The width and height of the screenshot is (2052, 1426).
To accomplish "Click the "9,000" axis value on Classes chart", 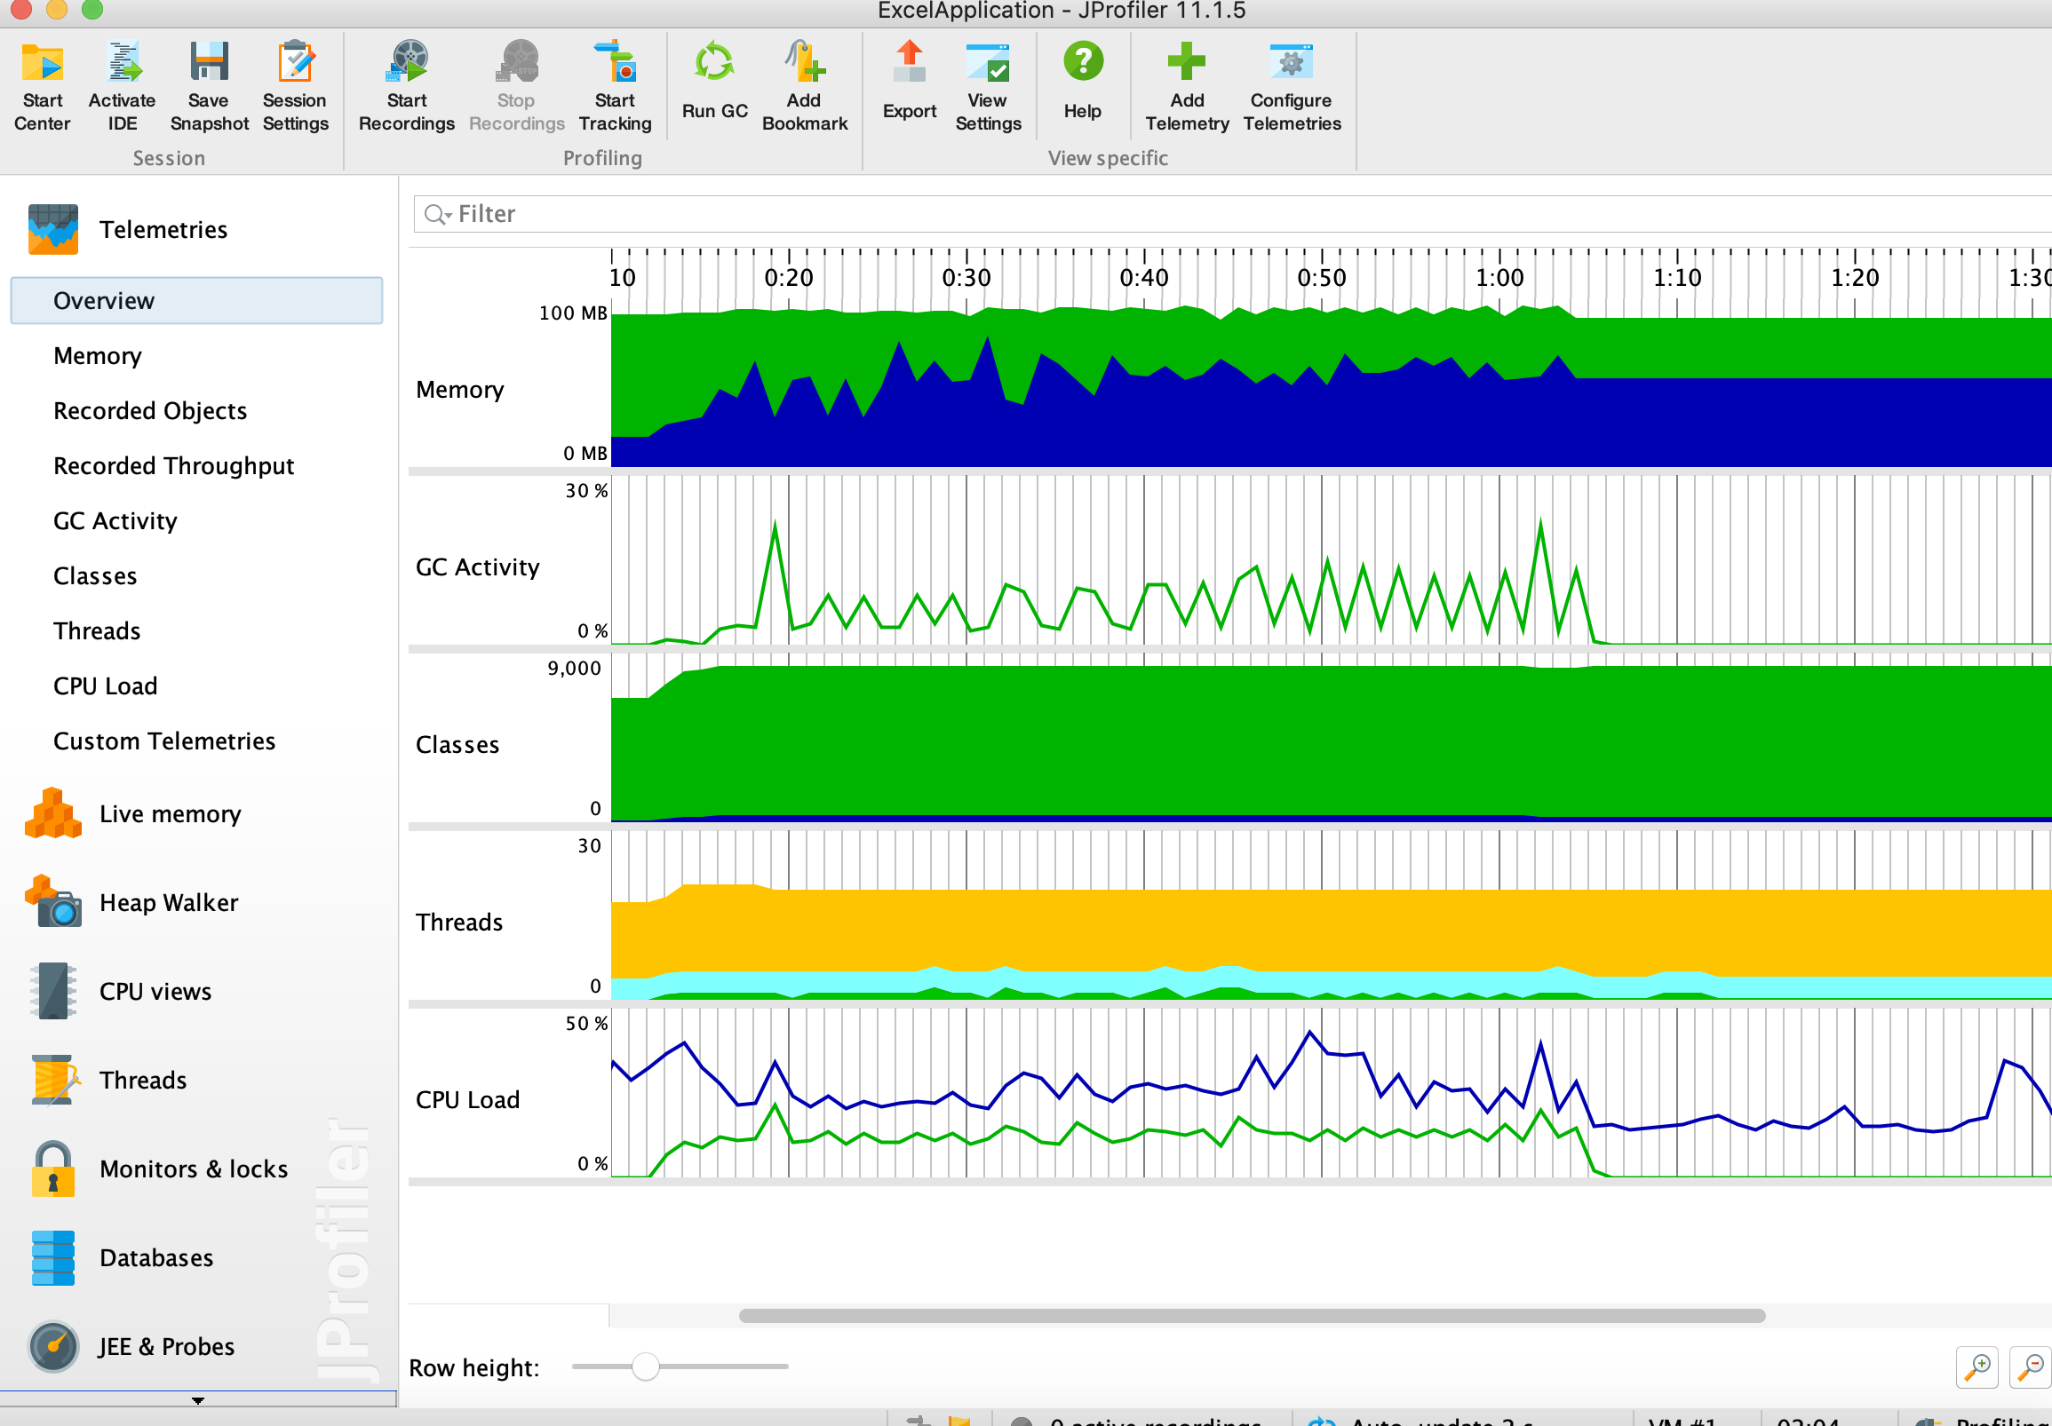I will (574, 669).
